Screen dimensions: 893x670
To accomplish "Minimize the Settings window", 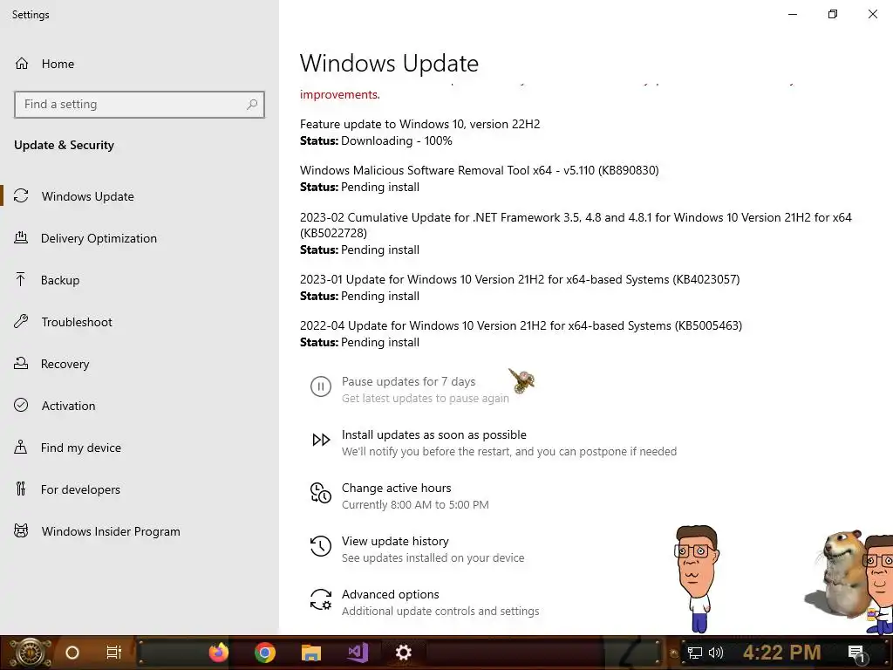I will (793, 14).
